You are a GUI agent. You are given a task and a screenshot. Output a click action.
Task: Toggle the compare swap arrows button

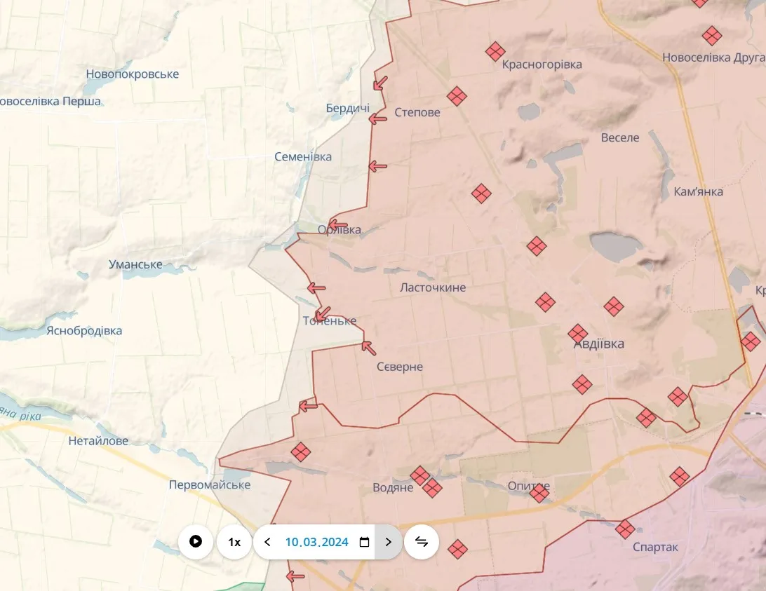coord(422,542)
